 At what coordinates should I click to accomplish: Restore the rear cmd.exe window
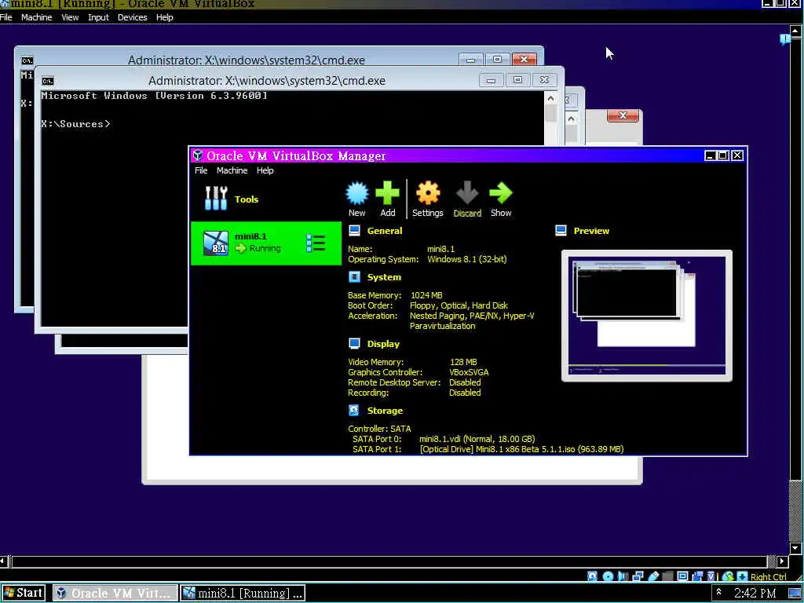(x=497, y=60)
